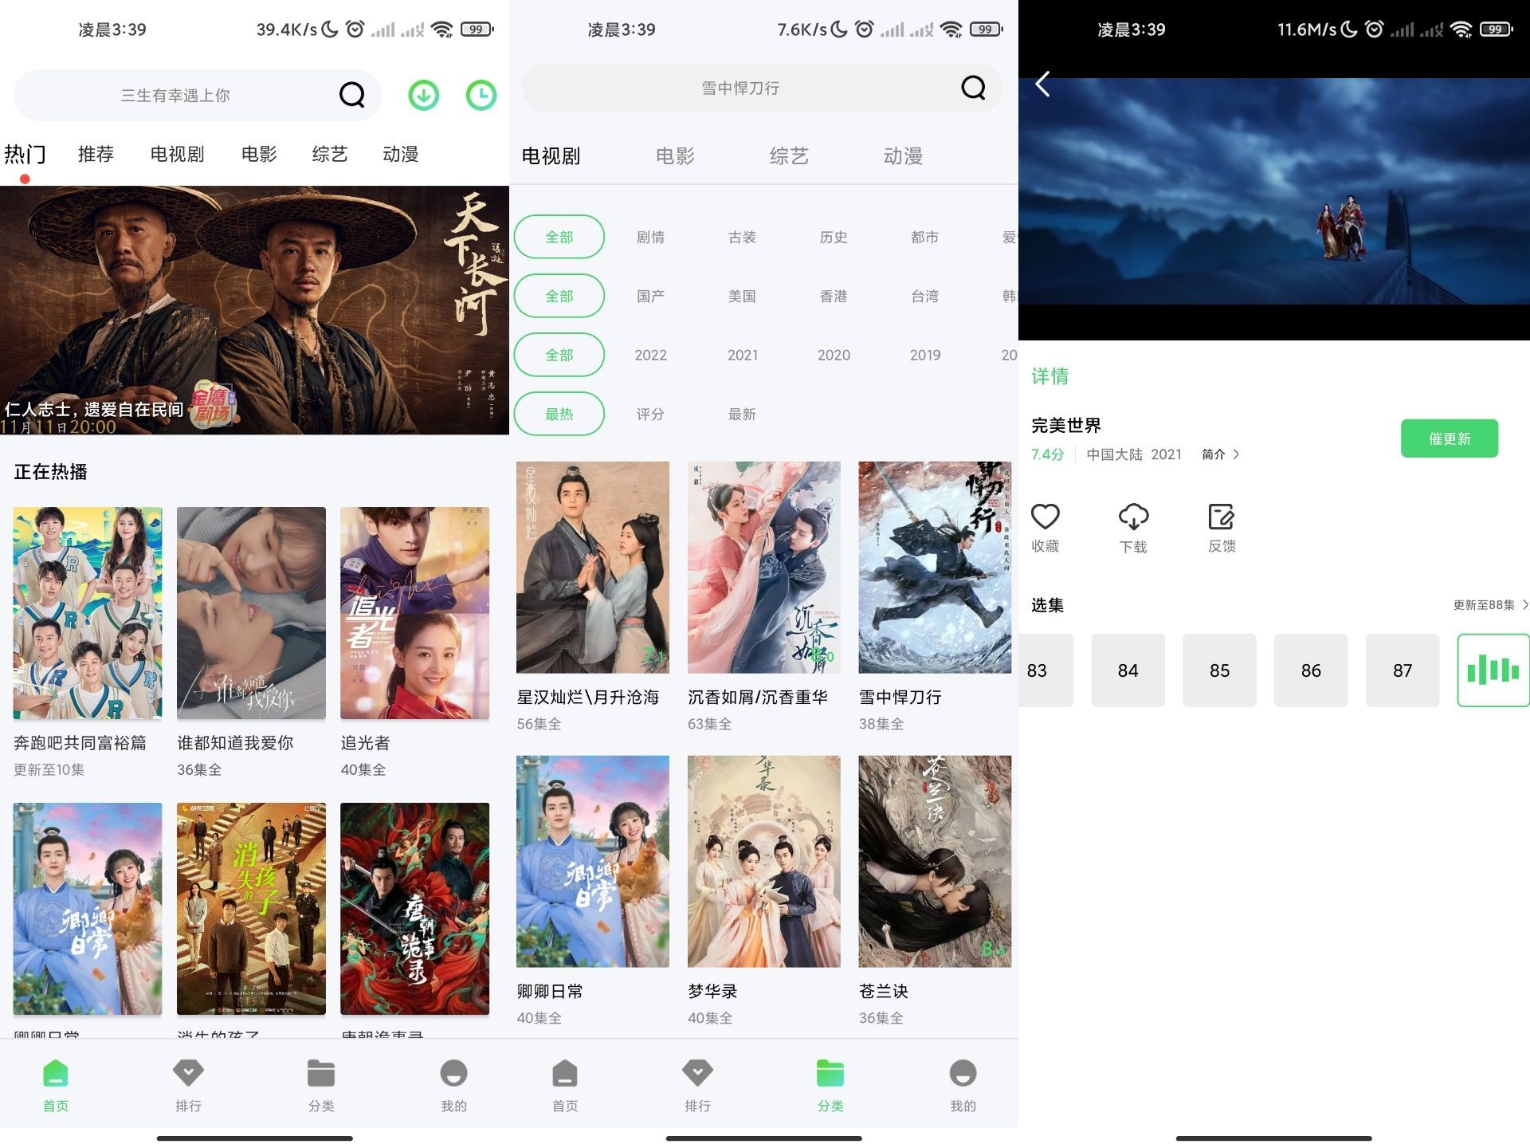
Task: Open the 天下长河 banner
Action: 254,310
